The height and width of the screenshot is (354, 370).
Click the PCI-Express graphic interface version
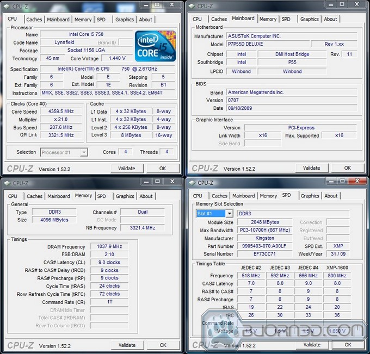pyautogui.click(x=301, y=128)
